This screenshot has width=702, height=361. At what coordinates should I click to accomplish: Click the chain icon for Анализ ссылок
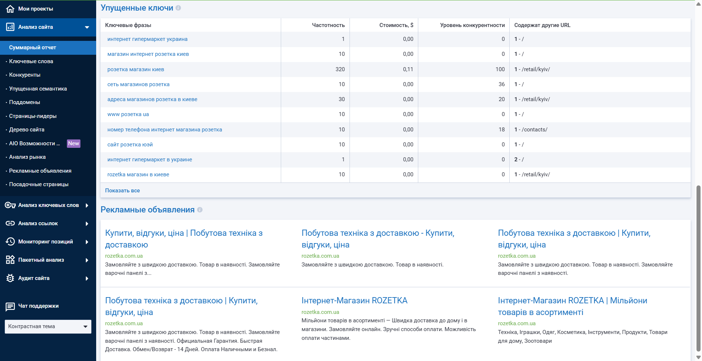(x=10, y=223)
